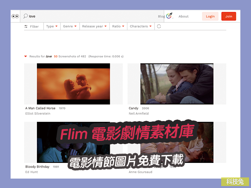Click the Login button
251x188 pixels.
coord(210,16)
